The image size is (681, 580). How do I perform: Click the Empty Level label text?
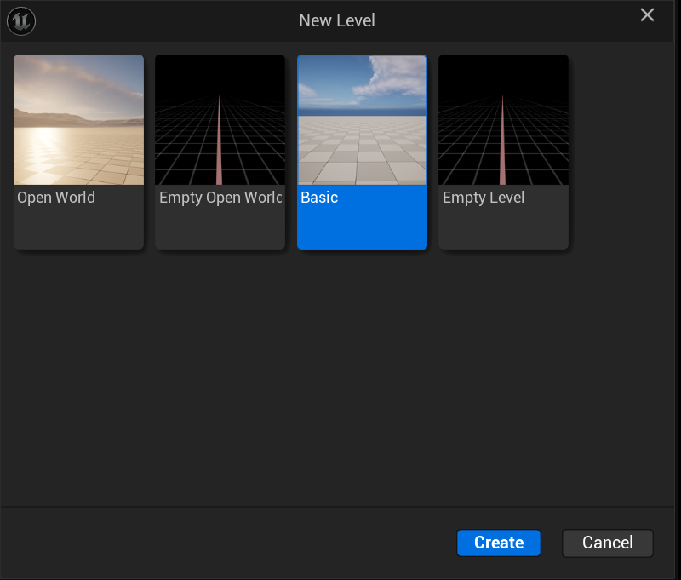pos(484,198)
